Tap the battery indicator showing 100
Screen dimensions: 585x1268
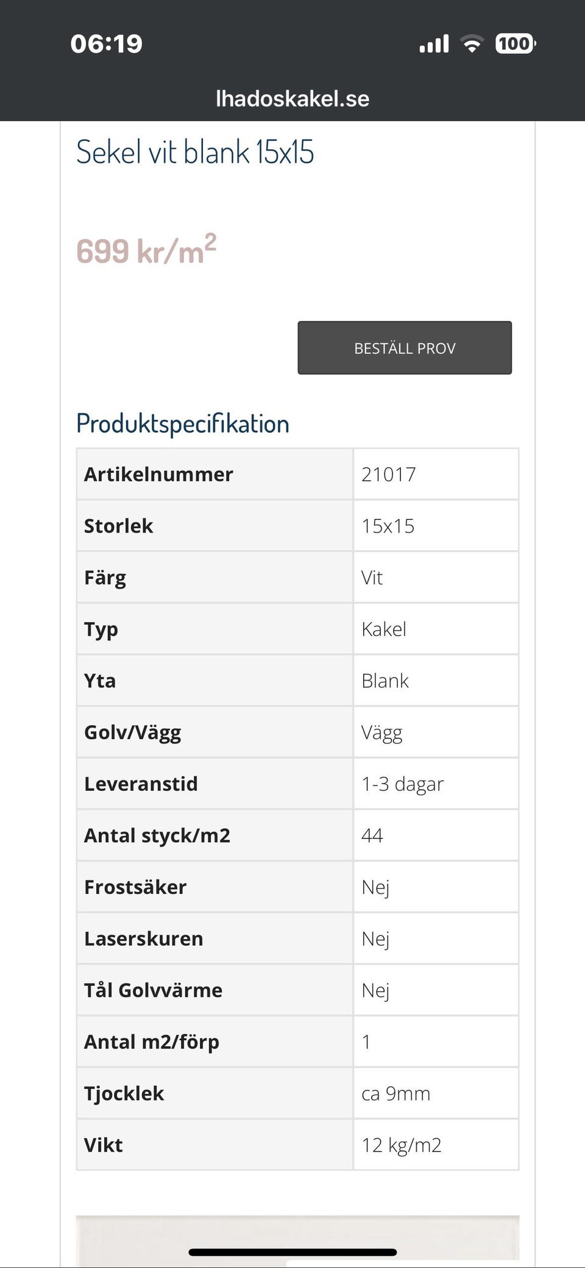click(x=515, y=44)
